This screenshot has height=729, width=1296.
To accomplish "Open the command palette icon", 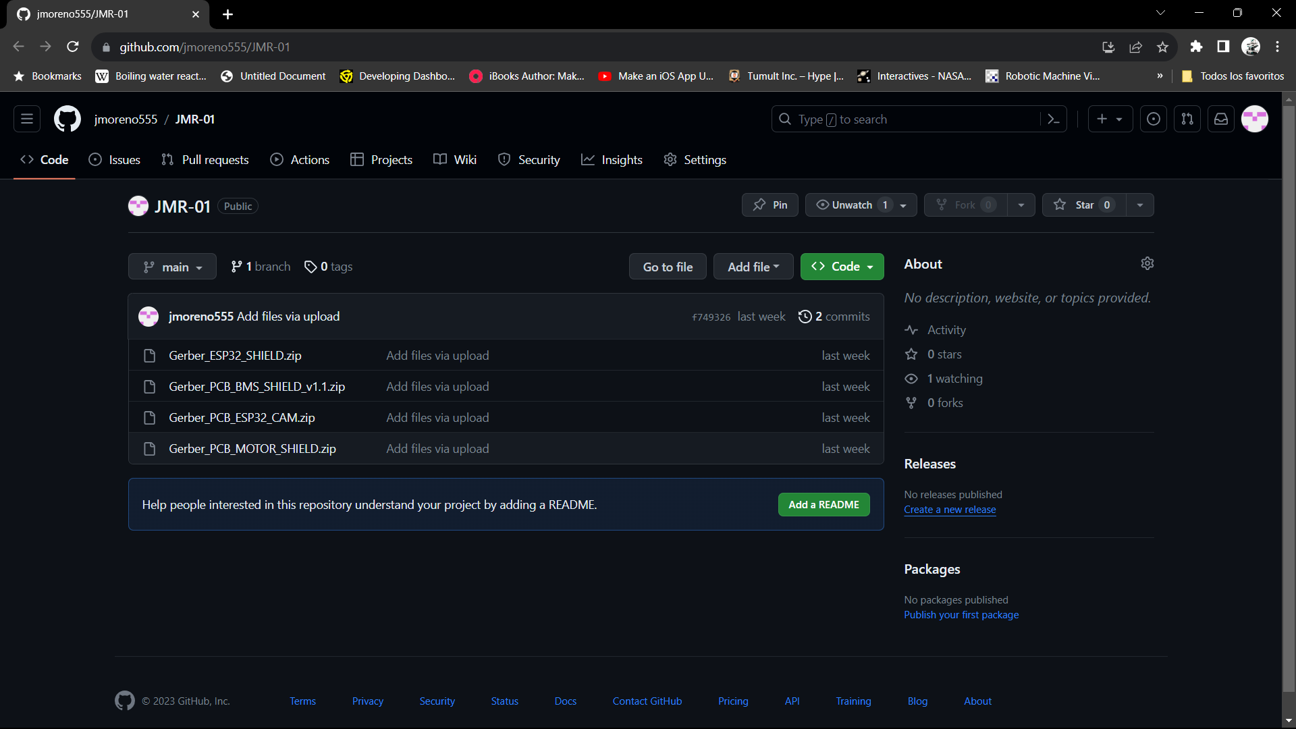I will [x=1053, y=119].
